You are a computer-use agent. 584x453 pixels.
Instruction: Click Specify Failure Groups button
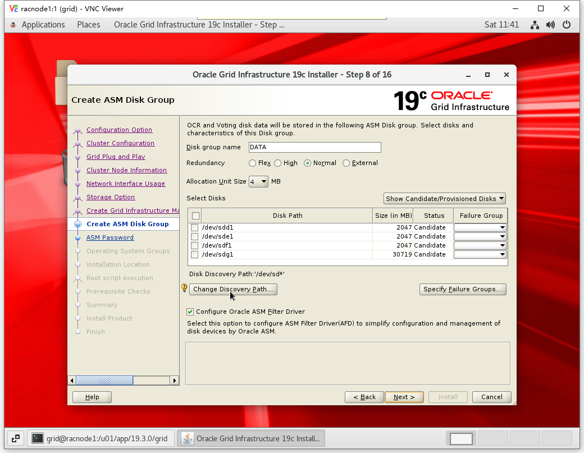point(463,289)
